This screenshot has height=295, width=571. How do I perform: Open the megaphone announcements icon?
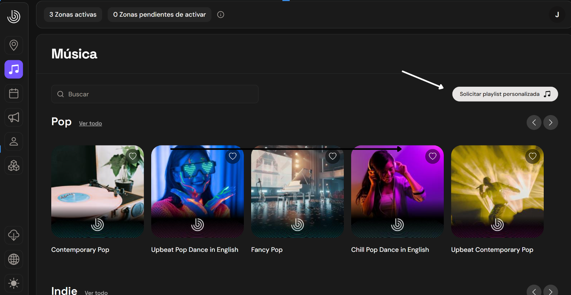point(14,118)
